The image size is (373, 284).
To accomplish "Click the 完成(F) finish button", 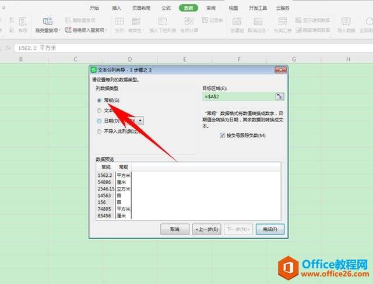I will pos(270,229).
